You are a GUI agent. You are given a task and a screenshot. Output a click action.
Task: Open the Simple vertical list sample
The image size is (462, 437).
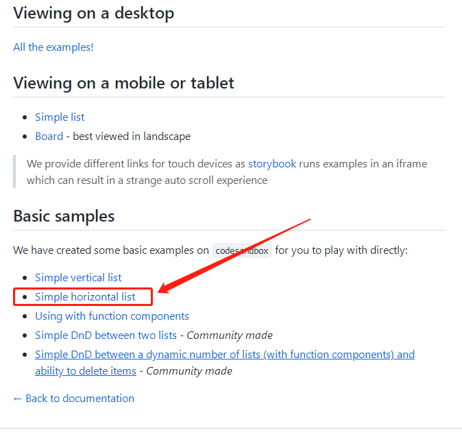[x=78, y=277]
